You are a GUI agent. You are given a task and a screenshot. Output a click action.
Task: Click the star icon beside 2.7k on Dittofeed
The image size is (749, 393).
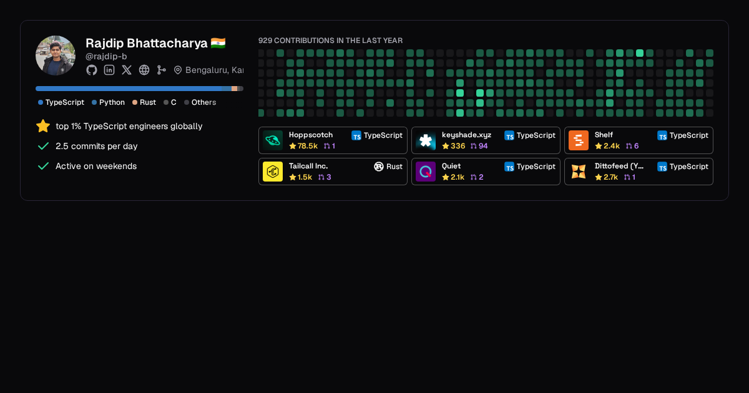[599, 177]
